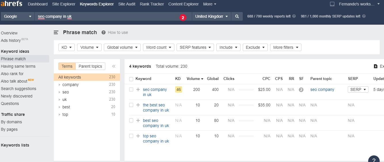Expand the uk term
This screenshot has width=384, height=162.
60,99
